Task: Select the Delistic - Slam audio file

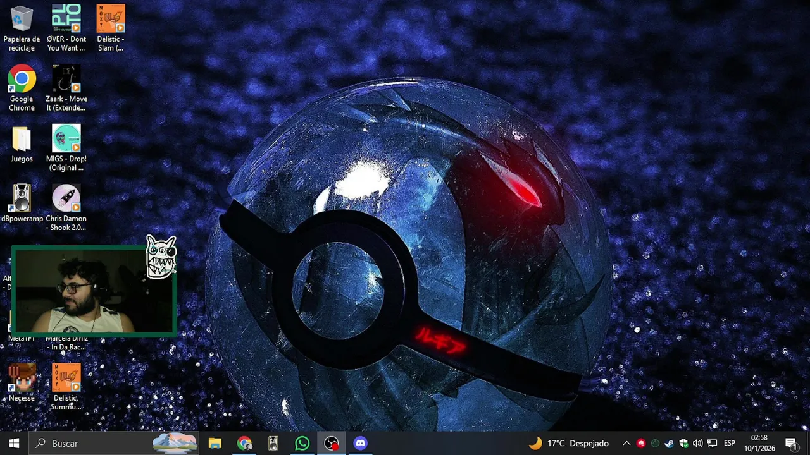Action: [111, 28]
